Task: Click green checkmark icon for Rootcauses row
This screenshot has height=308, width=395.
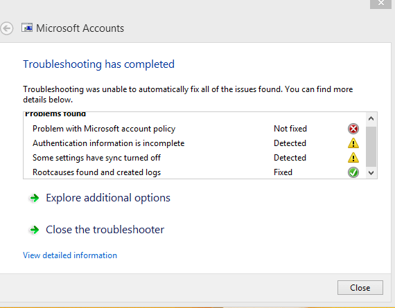Action: point(353,172)
